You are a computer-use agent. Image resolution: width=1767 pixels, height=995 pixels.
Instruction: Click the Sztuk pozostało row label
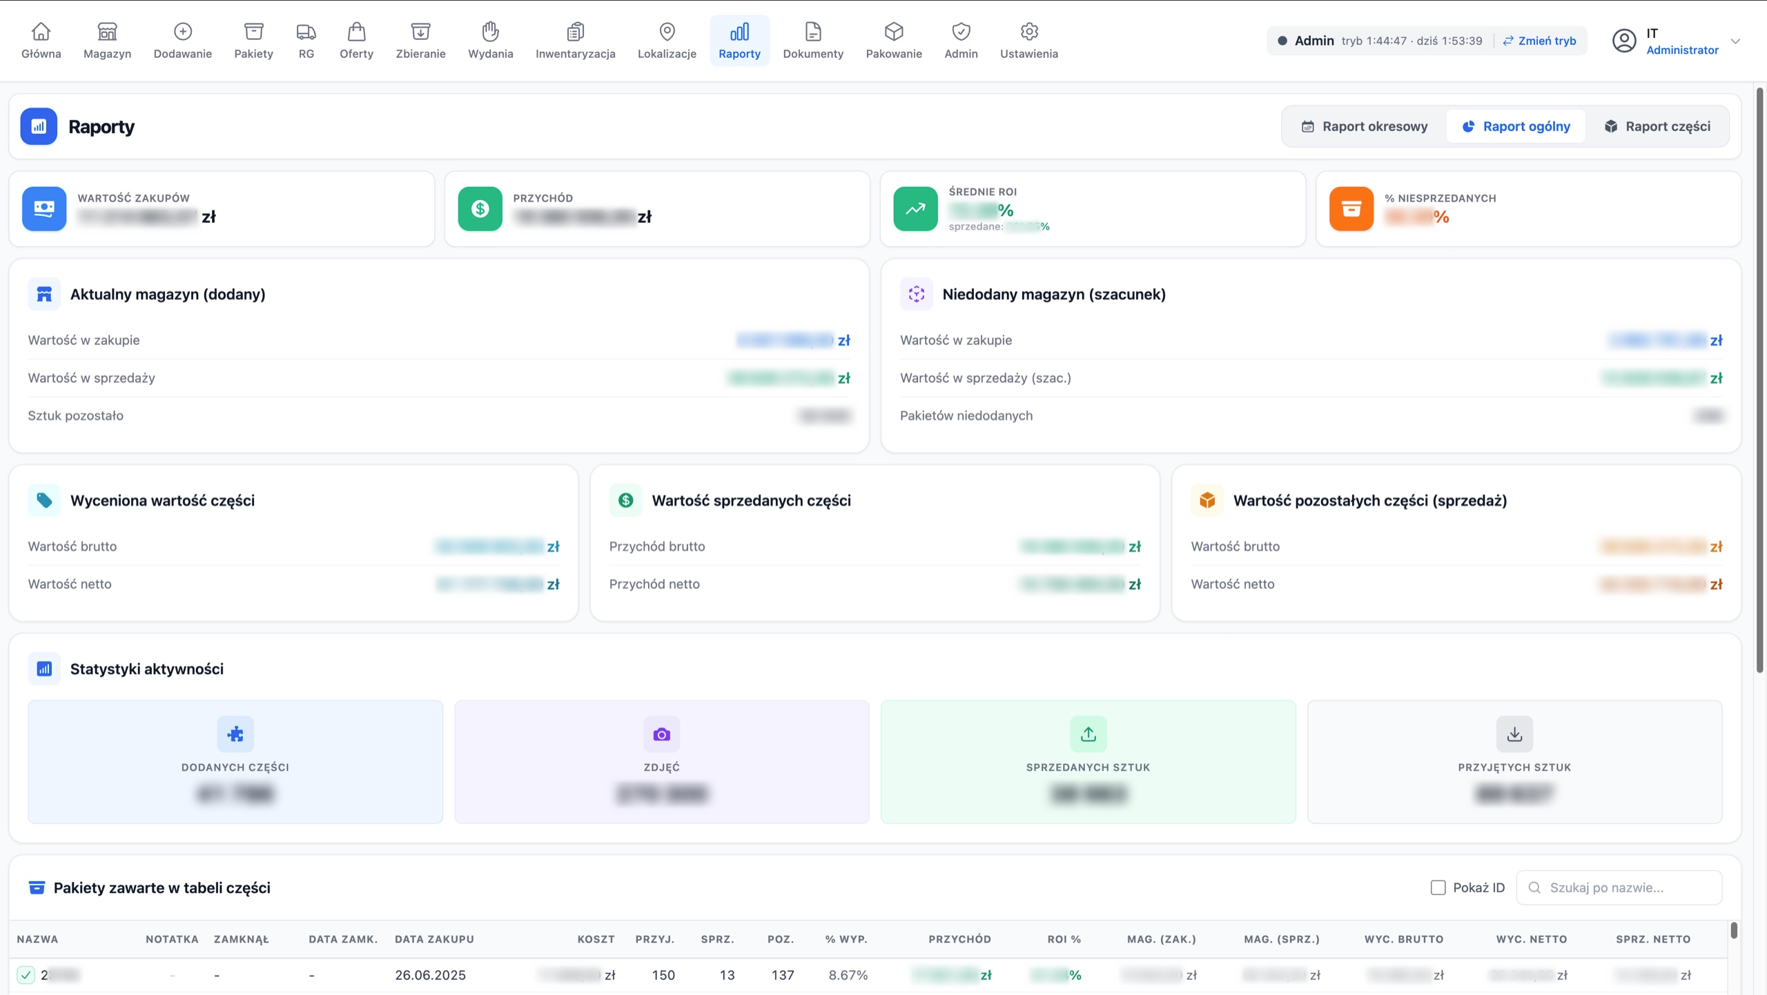tap(75, 415)
